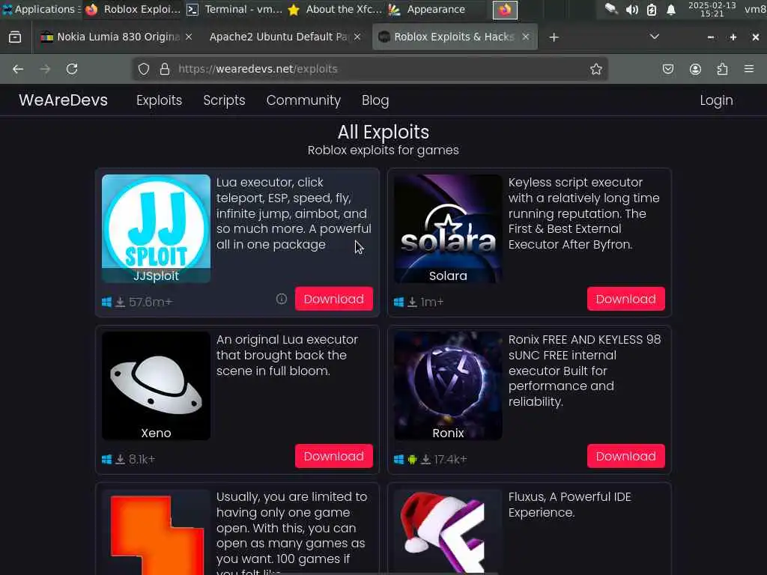Click the Solara logo thumbnail

pos(448,229)
